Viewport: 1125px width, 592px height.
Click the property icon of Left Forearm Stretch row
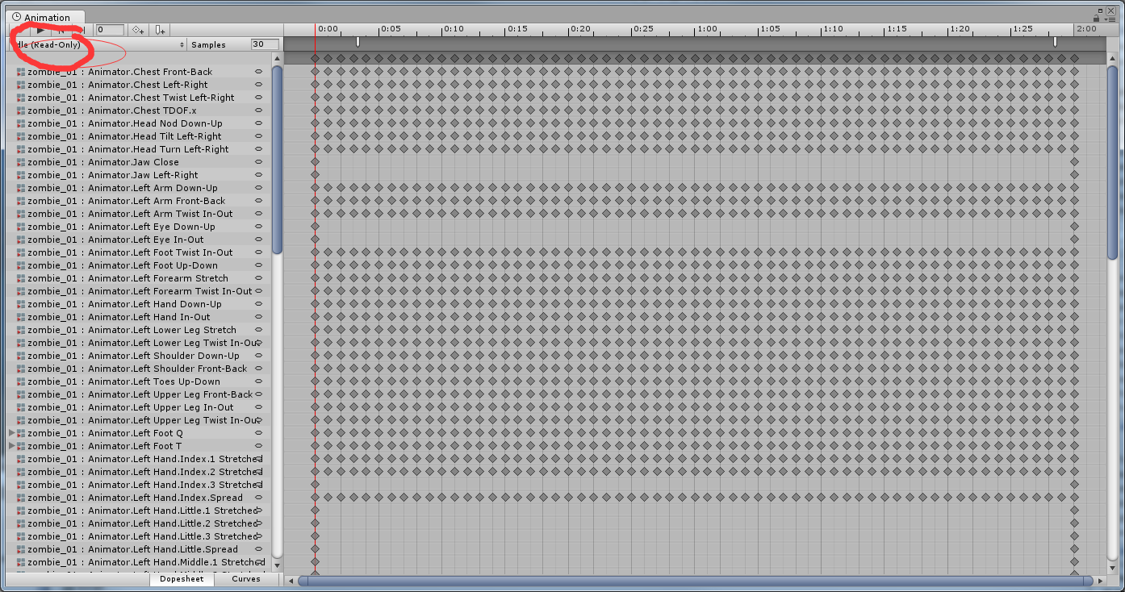tap(21, 278)
